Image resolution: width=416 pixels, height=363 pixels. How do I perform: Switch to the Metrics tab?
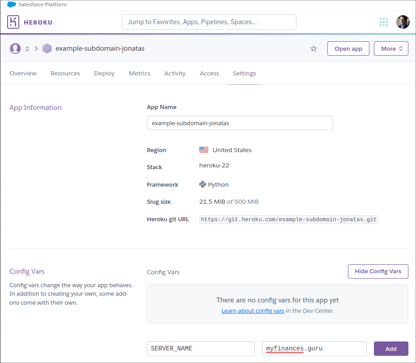point(140,74)
